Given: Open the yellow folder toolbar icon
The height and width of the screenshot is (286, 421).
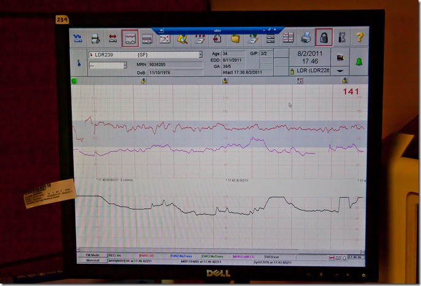Looking at the screenshot, I should click(x=235, y=39).
